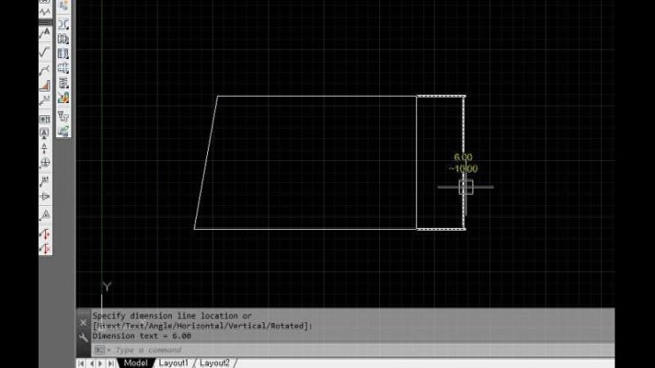Switch to the Model tab
The width and height of the screenshot is (655, 368).
point(136,363)
